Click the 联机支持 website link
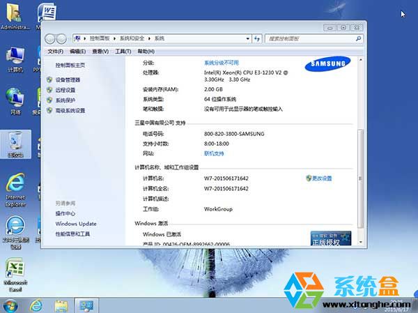This screenshot has height=313, width=418. tap(214, 153)
